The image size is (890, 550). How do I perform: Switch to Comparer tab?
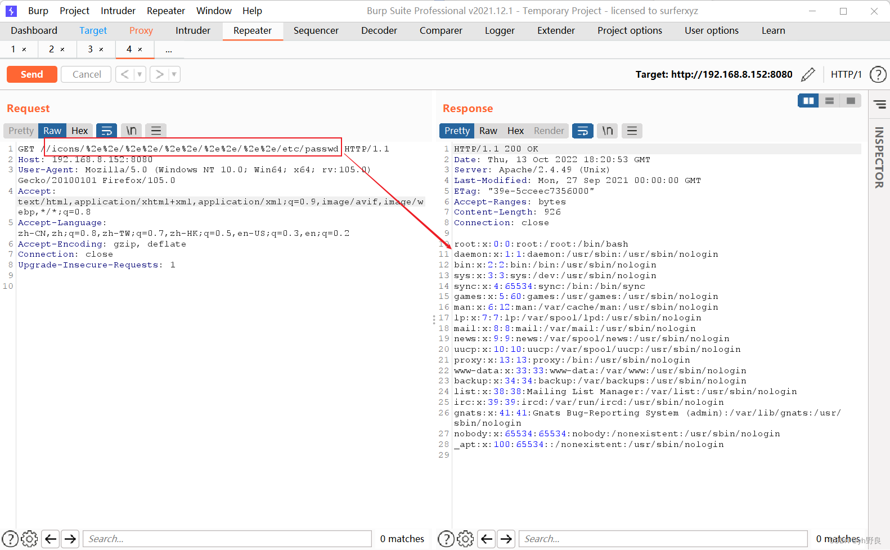[x=440, y=30]
